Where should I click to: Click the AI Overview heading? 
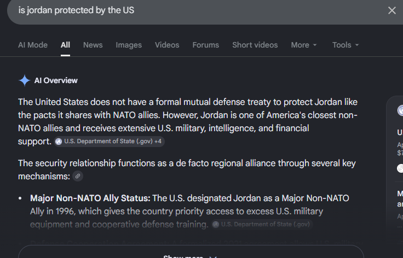tap(56, 80)
